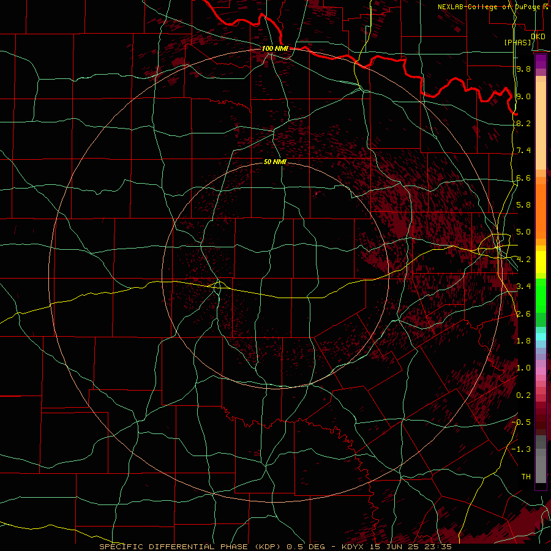Screen dimensions: 551x551
Task: Click the 6.6 value on color scale
Action: pyautogui.click(x=523, y=178)
